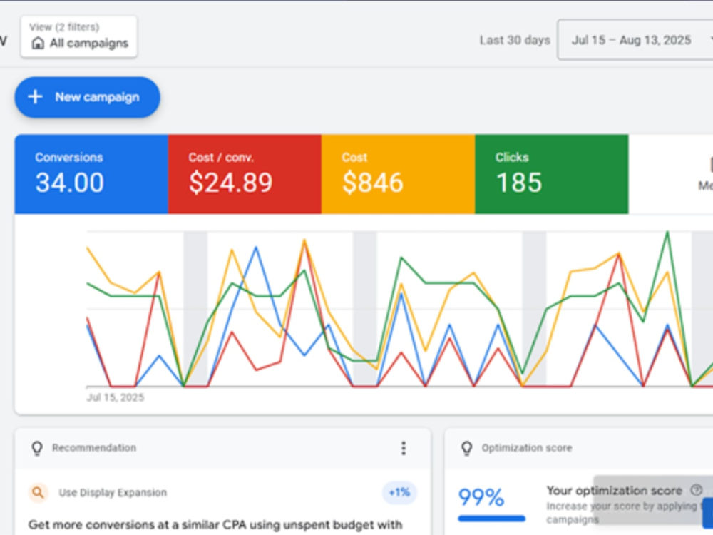Viewport: 713px width, 535px height.
Task: Select the Clicks metric card
Action: [x=552, y=174]
